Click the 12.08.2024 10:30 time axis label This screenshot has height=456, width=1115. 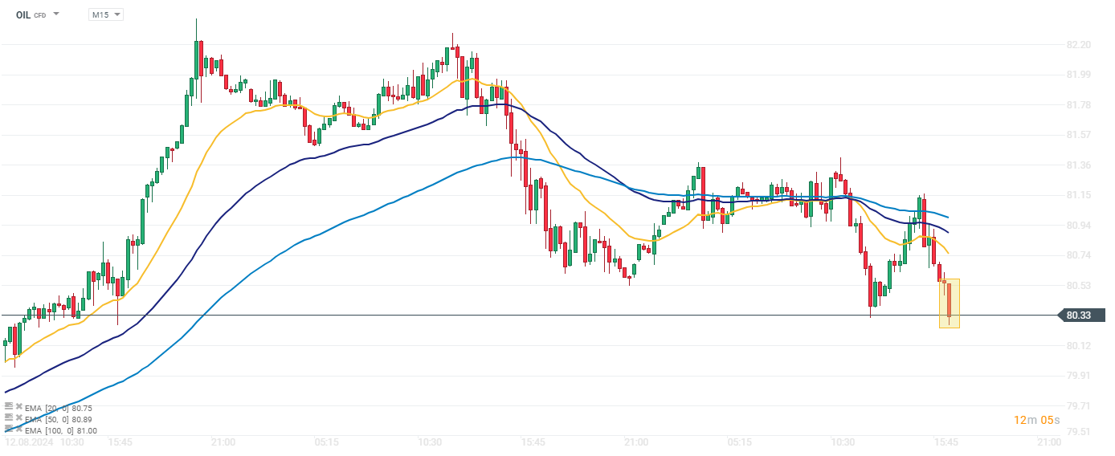[44, 442]
